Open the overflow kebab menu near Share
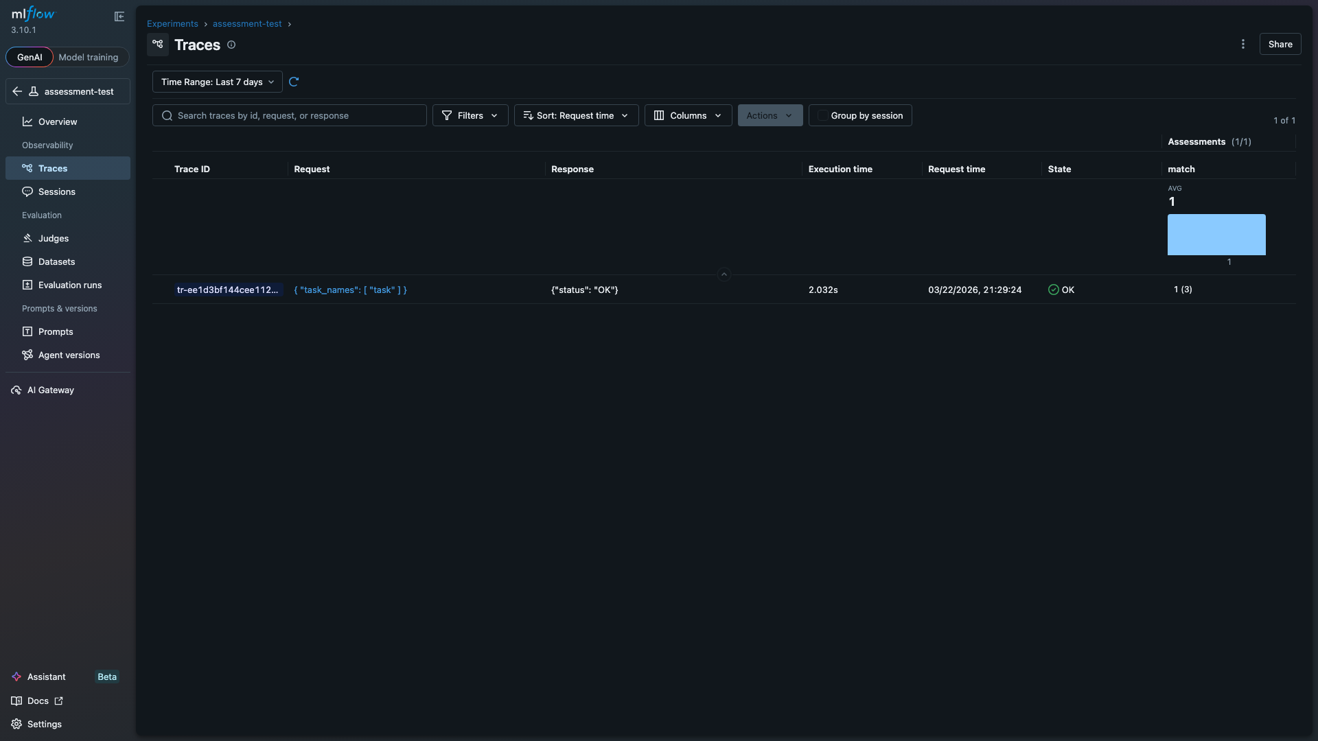Screen dimensions: 1318x741 1243,44
